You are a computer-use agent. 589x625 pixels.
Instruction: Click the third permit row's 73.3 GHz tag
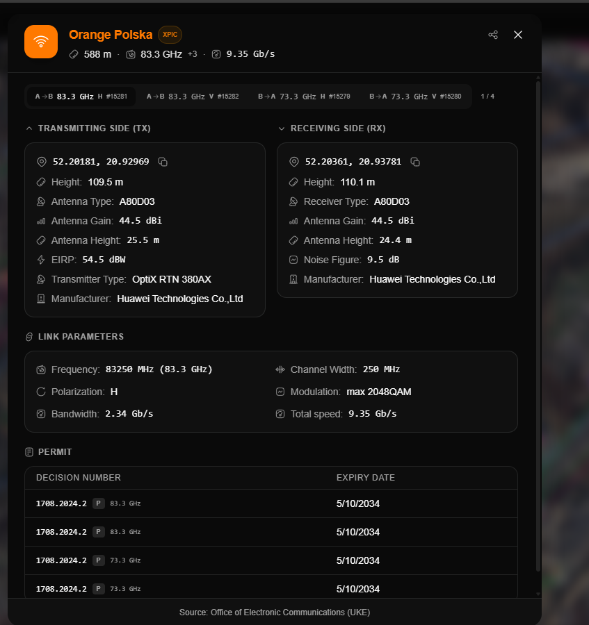125,560
